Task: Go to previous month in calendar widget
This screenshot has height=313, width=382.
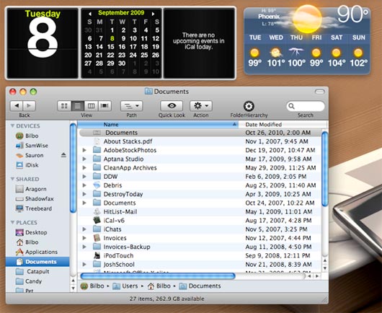Action: coord(90,14)
